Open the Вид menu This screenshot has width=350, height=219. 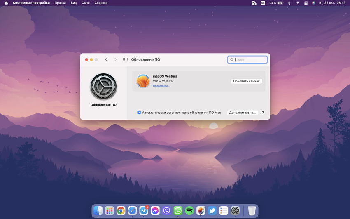coord(74,3)
